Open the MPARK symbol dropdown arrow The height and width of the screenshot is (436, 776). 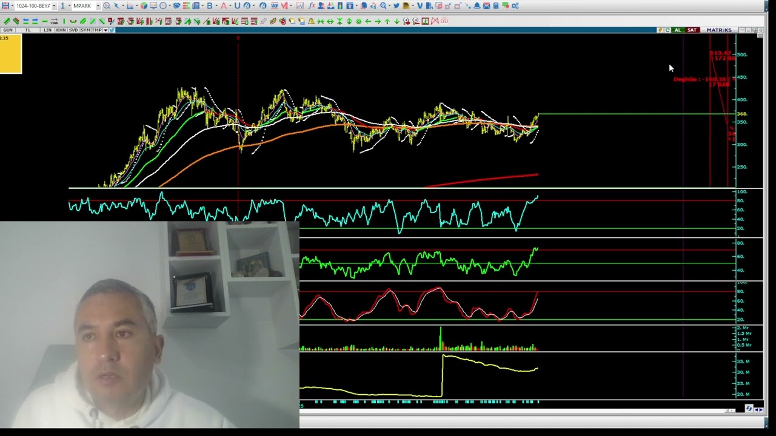(x=98, y=6)
